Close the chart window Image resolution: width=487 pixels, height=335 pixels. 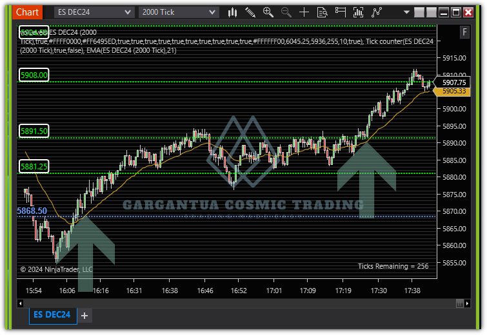[468, 12]
